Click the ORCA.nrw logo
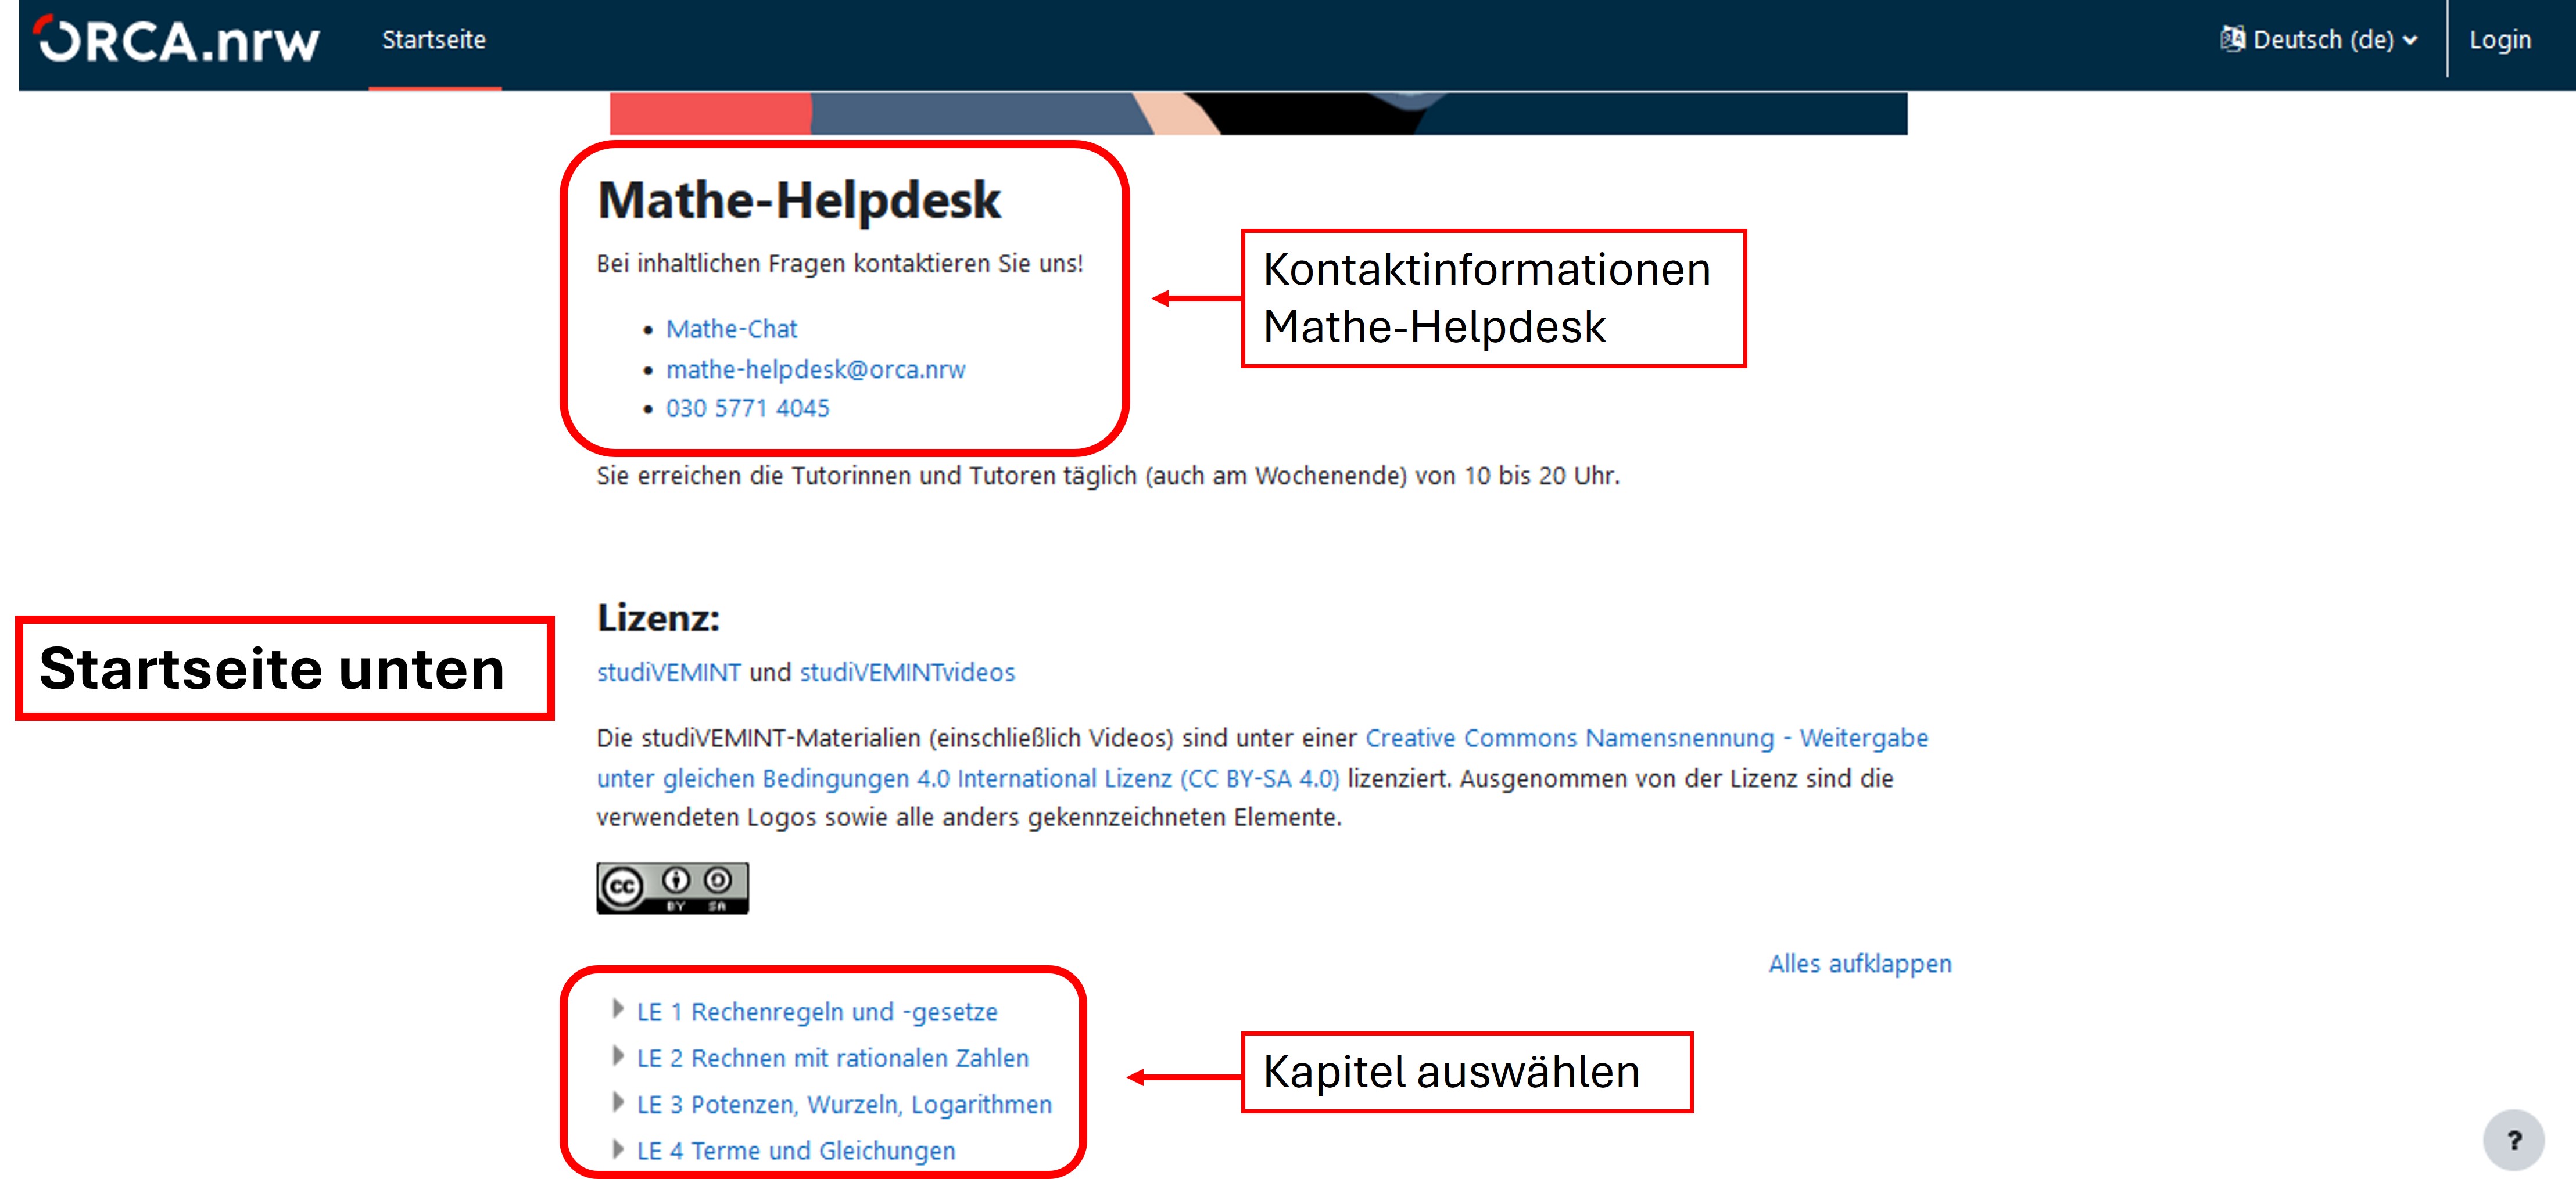2576x1179 pixels. pos(176,40)
